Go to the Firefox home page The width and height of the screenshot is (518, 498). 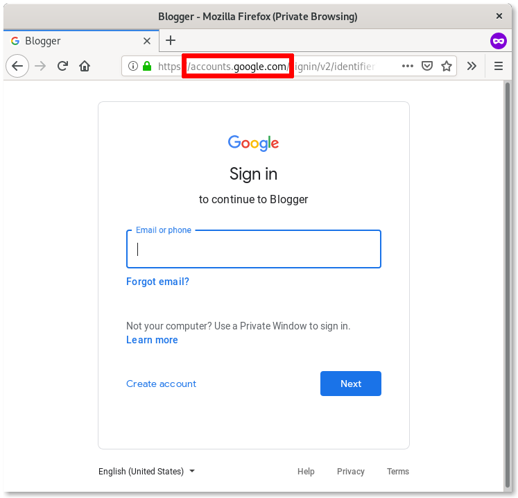85,66
